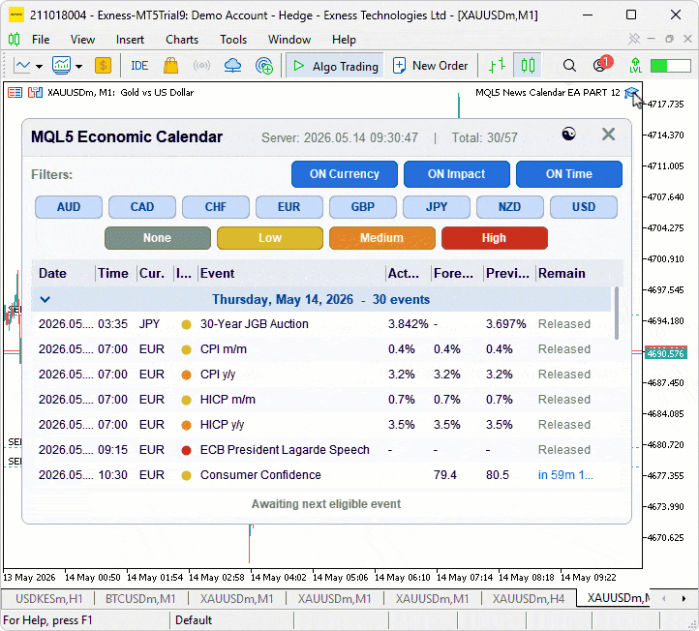The width and height of the screenshot is (699, 631).
Task: Open the indicators chart list icon
Action: pos(62,66)
